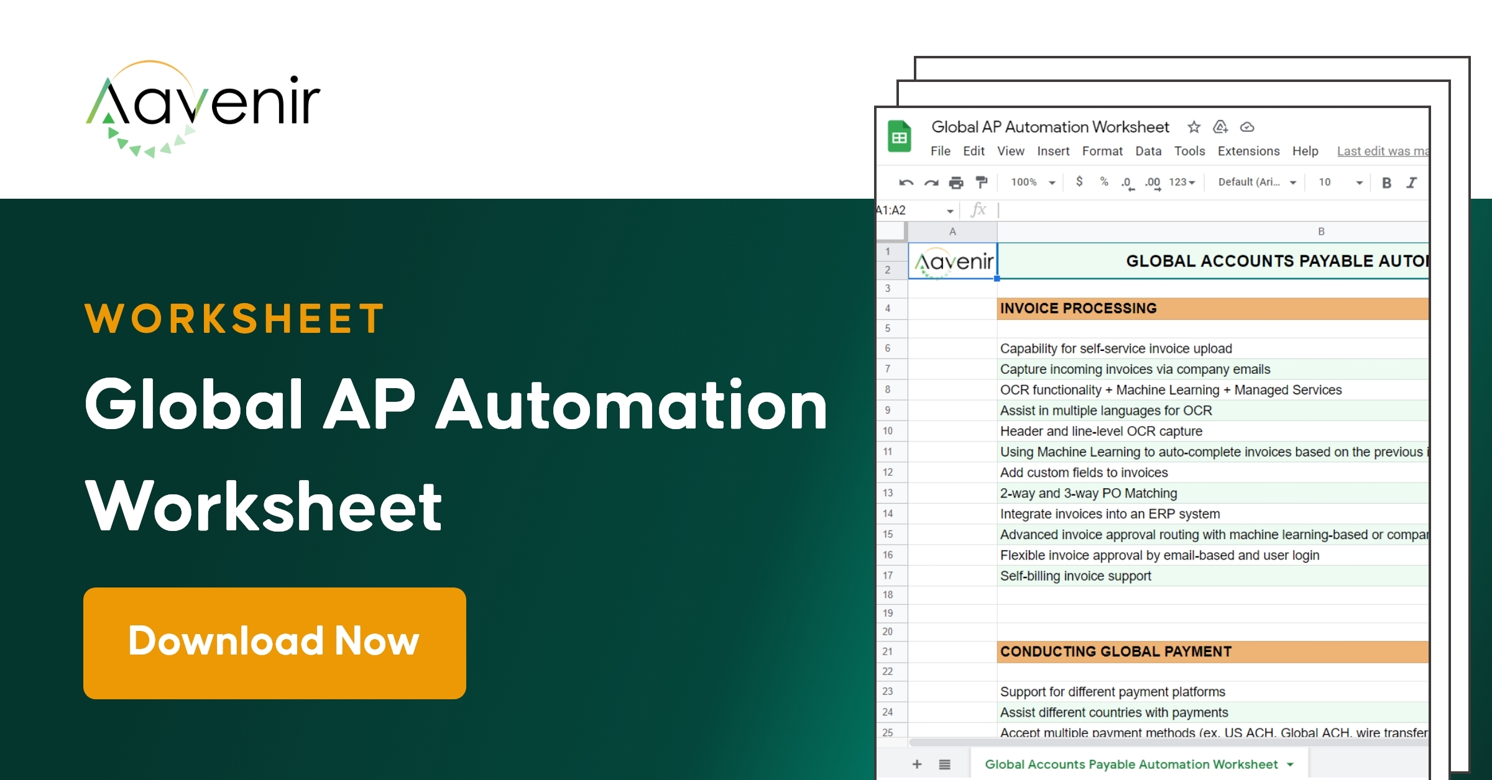Viewport: 1492px width, 780px height.
Task: Click the select-all corner box of the grid
Action: tap(891, 232)
